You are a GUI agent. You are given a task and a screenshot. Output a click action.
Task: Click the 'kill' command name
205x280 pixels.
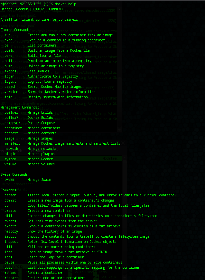(8, 247)
